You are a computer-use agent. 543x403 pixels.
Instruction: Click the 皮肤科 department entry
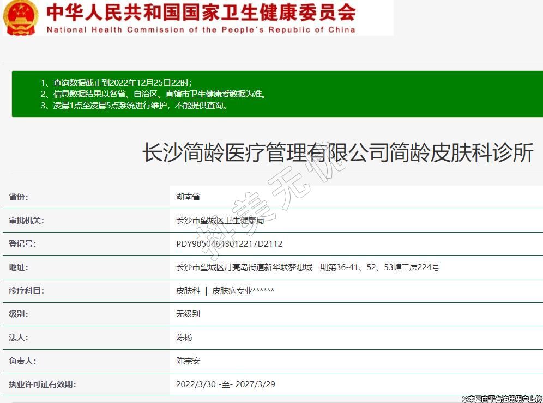point(188,291)
